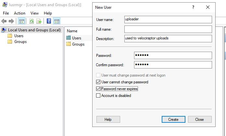The image size is (226, 136).
Task: Click the dialog's question mark help button
Action: (x=193, y=7)
